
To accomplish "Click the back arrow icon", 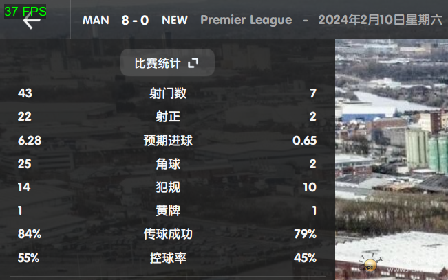I will [x=32, y=21].
